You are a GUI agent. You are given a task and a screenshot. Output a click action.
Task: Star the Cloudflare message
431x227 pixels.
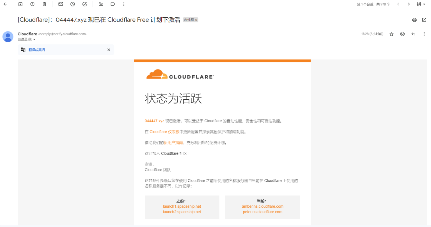tap(391, 34)
